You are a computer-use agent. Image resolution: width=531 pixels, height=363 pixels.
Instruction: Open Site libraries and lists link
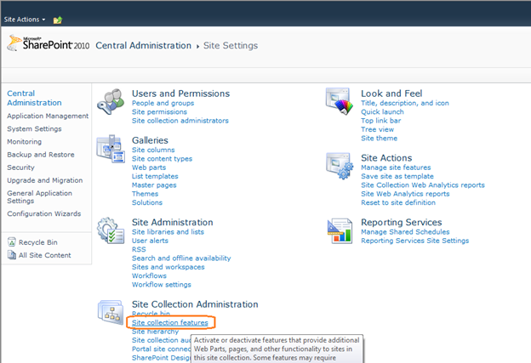(168, 232)
